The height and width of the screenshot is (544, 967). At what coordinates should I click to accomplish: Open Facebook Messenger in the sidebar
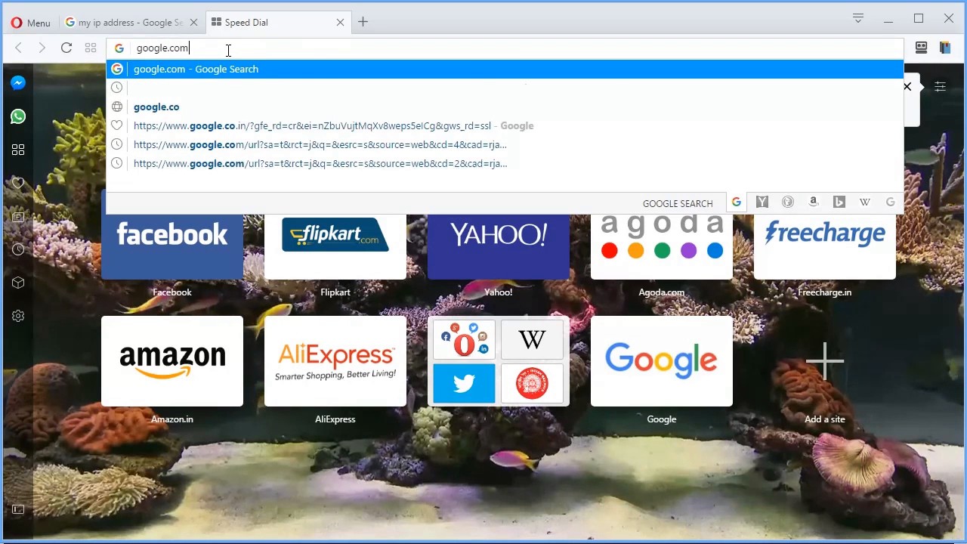pyautogui.click(x=18, y=83)
